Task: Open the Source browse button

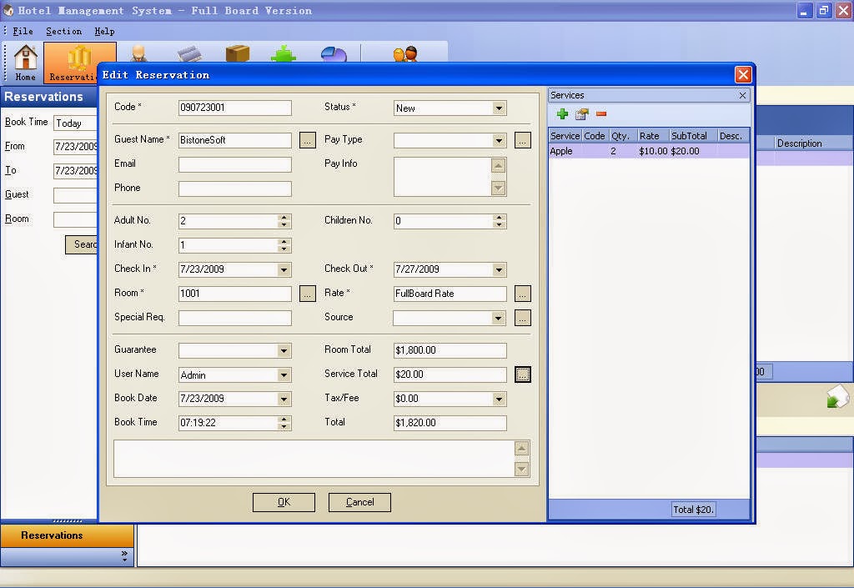Action: [522, 318]
